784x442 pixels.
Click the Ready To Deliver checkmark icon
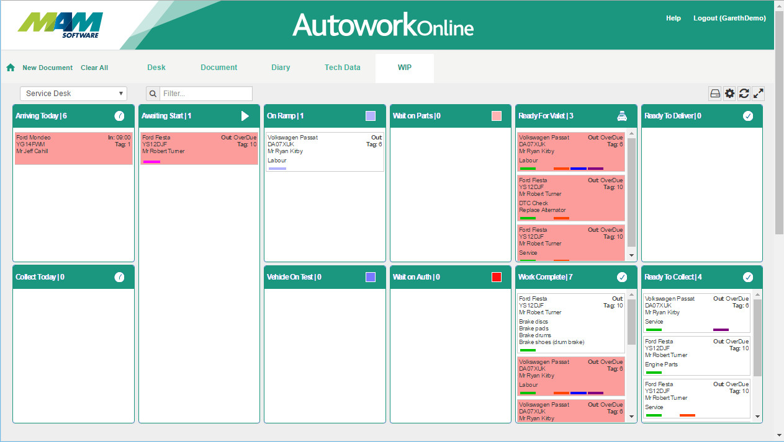(x=748, y=116)
